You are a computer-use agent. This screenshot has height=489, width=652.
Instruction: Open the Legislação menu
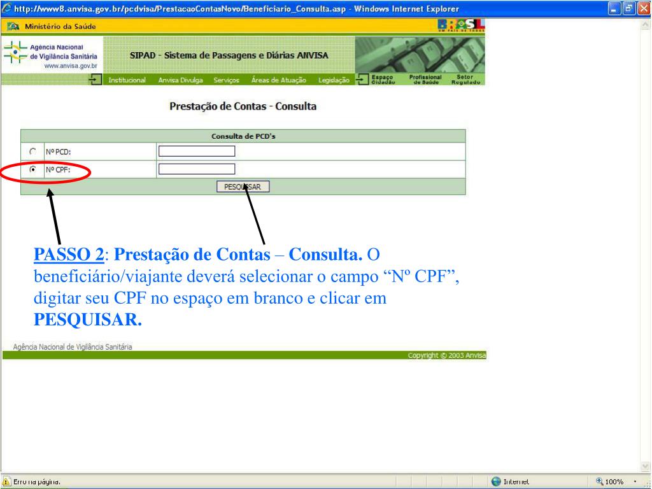coord(334,80)
